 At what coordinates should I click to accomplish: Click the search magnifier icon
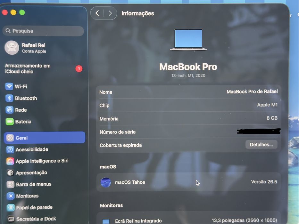pyautogui.click(x=8, y=31)
